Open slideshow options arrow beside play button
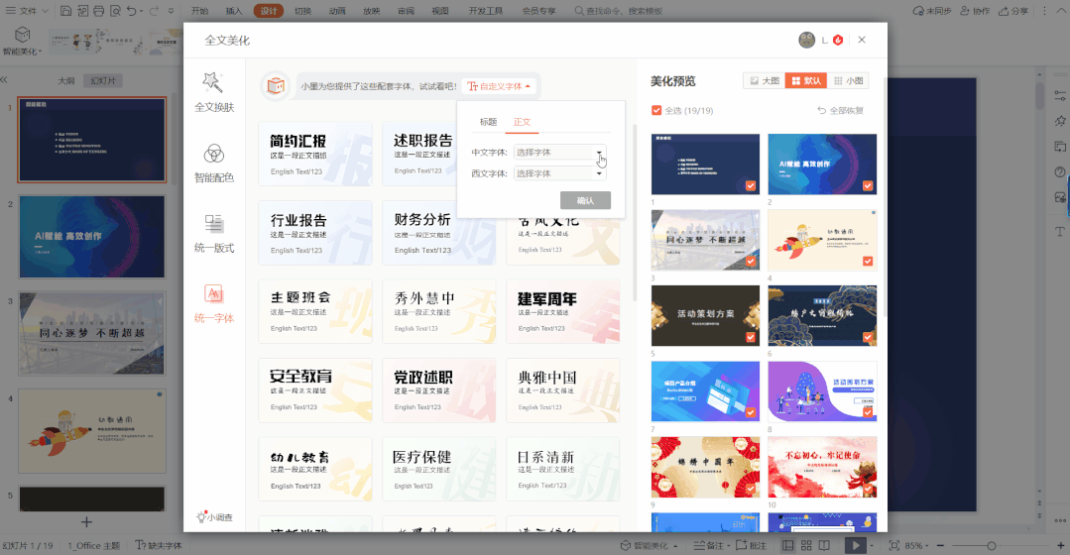This screenshot has width=1070, height=555. [872, 545]
